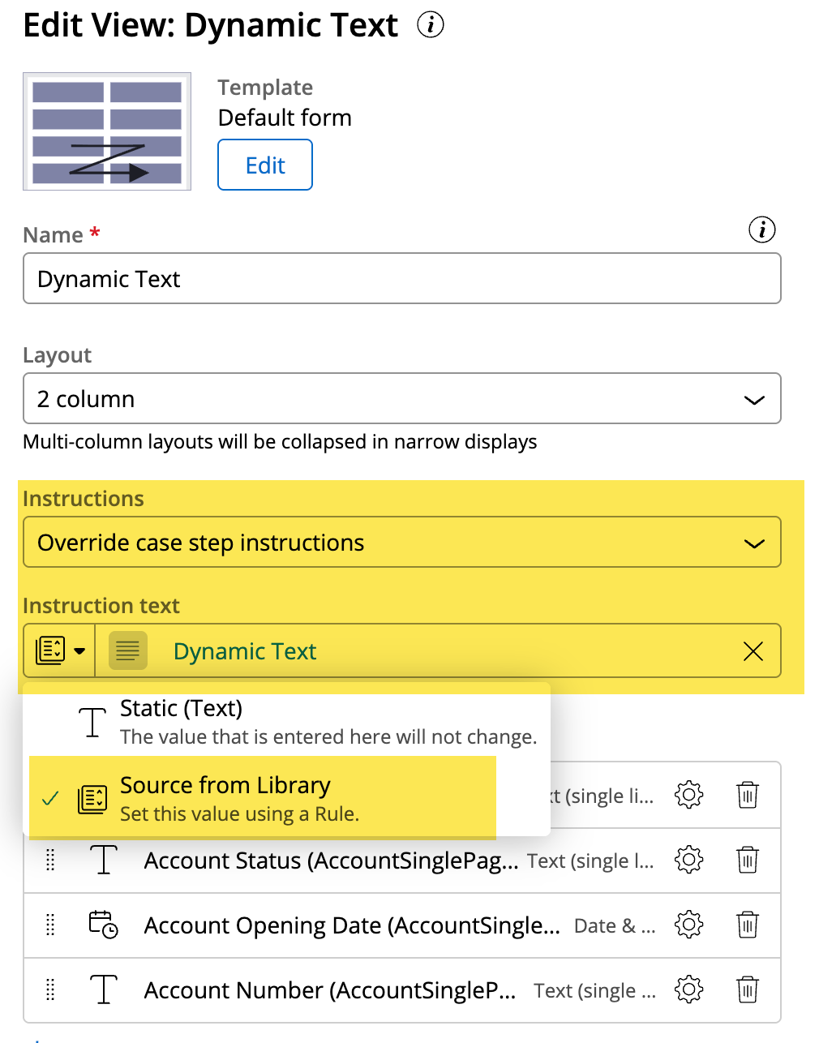This screenshot has height=1043, width=819.
Task: Click drag handle for Account Status row
Action: coord(50,860)
